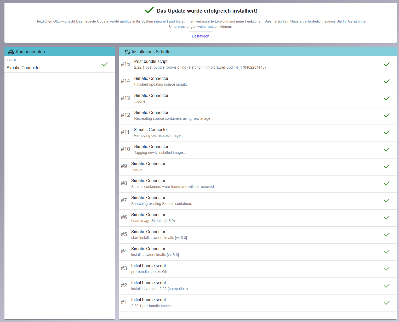Click the green check in the Komponeneten panel row
Screen dimensions: 399x322
pyautogui.click(x=105, y=64)
